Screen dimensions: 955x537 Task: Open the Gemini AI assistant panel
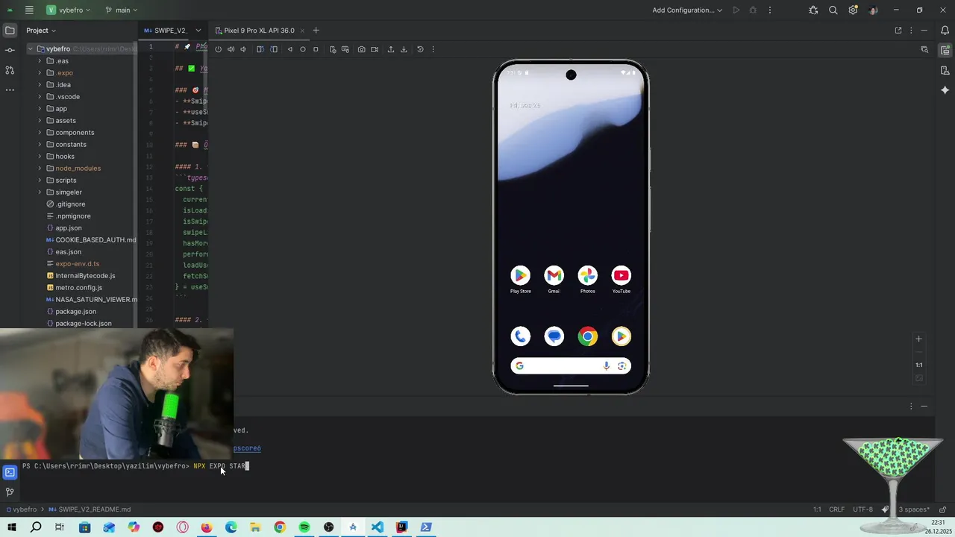945,89
